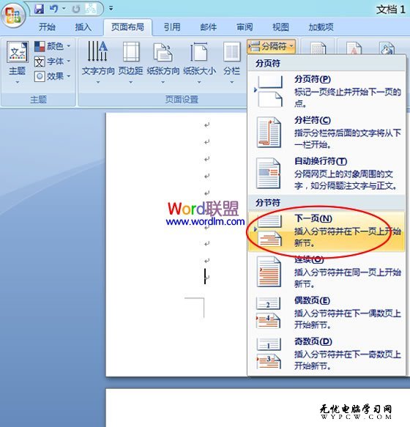410x427 pixels.
Task: Select 连续(O) continuous section break
Action: coord(326,272)
